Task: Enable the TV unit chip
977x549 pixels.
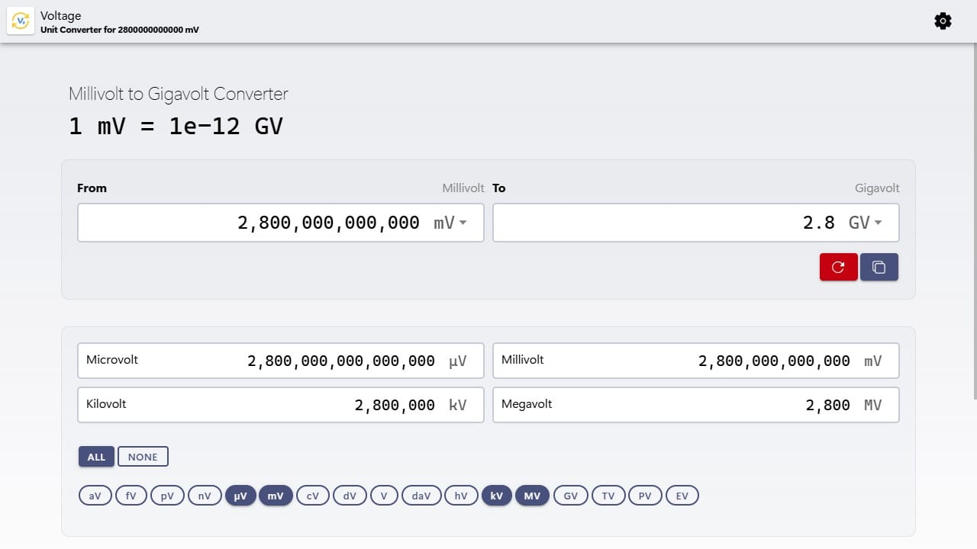Action: [608, 495]
